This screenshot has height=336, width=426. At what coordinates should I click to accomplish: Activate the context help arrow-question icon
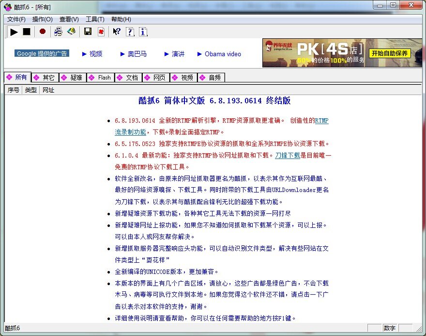point(117,32)
